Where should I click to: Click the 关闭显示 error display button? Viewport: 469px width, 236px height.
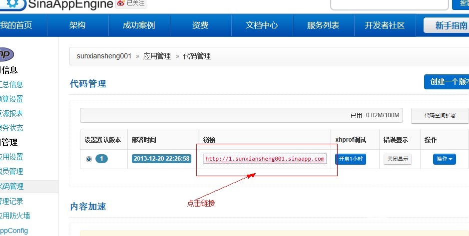(398, 159)
